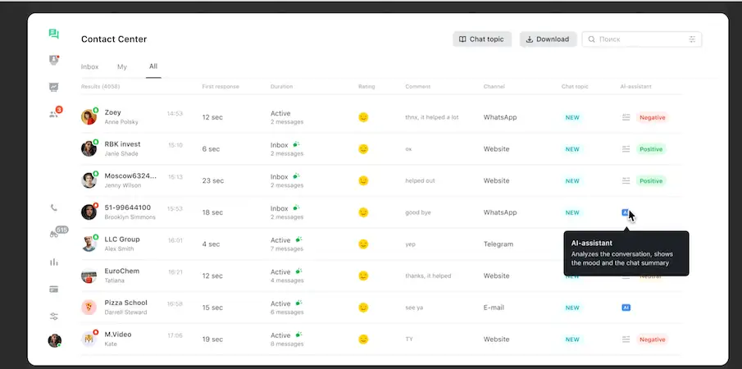Open the M.Video avatar thumbnail

pyautogui.click(x=89, y=339)
